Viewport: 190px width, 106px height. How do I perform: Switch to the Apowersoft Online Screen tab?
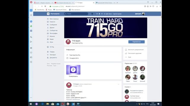tap(105, 3)
